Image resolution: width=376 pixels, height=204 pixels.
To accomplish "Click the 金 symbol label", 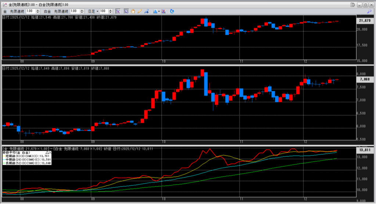I will pyautogui.click(x=5, y=11).
